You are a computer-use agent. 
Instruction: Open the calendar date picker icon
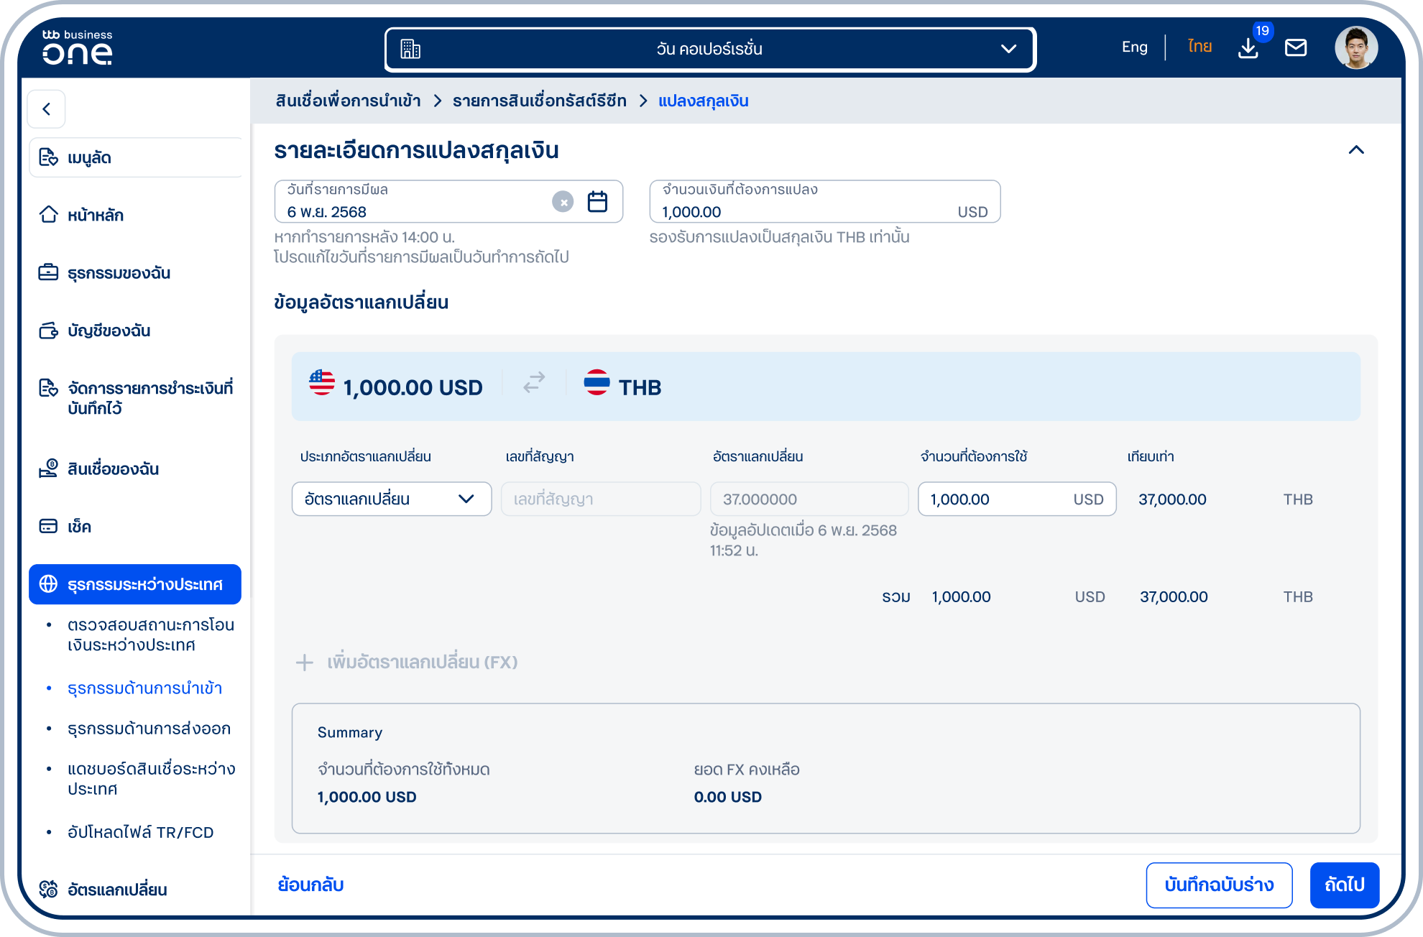[597, 202]
